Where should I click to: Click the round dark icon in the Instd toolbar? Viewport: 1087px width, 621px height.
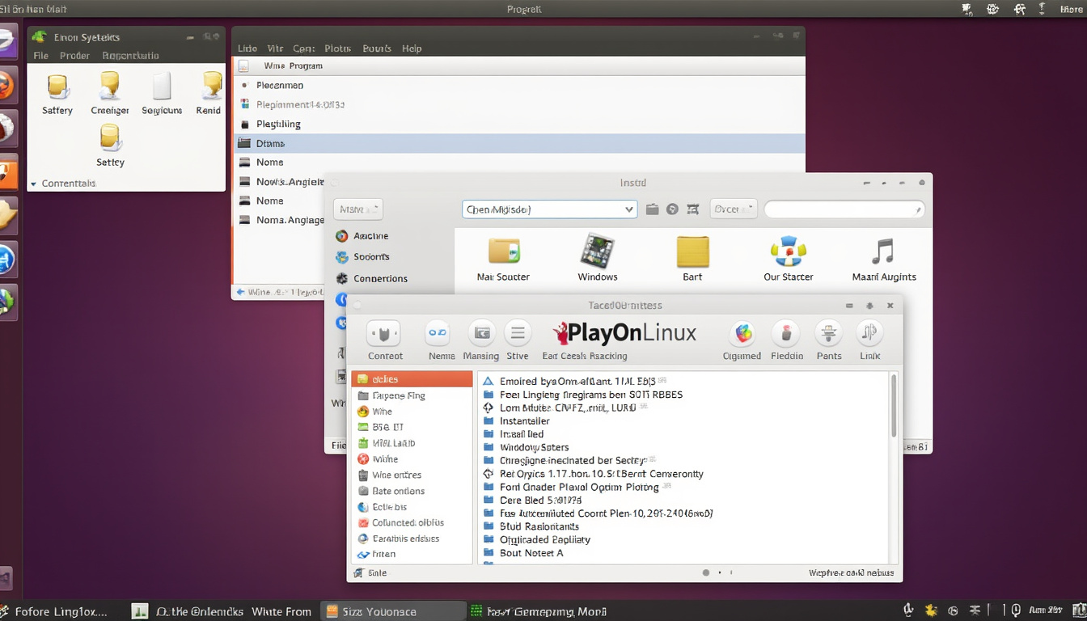pos(672,209)
